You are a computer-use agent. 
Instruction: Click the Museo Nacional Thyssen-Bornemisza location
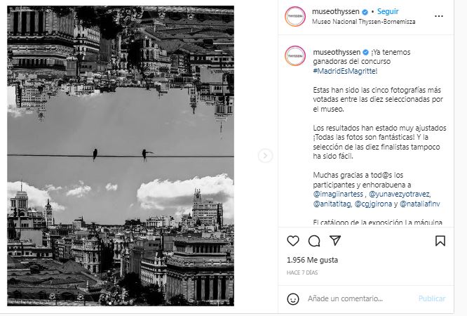364,22
